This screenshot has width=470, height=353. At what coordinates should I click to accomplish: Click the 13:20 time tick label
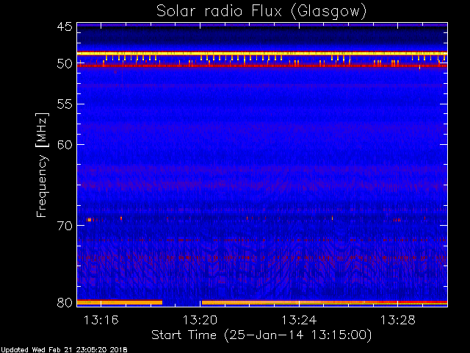pos(200,320)
